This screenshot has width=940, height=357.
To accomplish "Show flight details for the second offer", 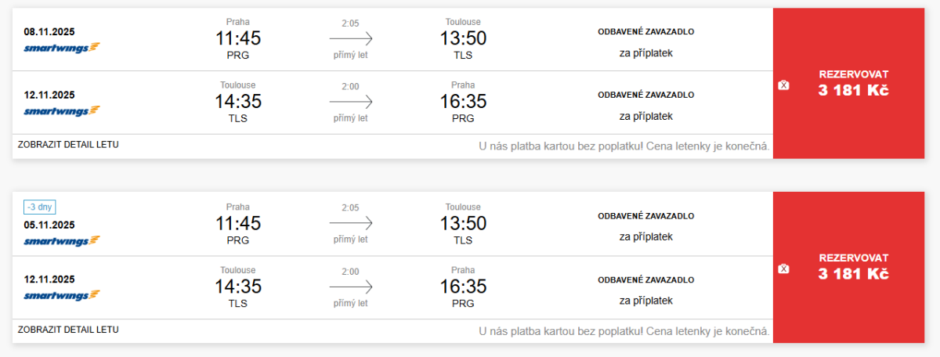I will (x=68, y=330).
